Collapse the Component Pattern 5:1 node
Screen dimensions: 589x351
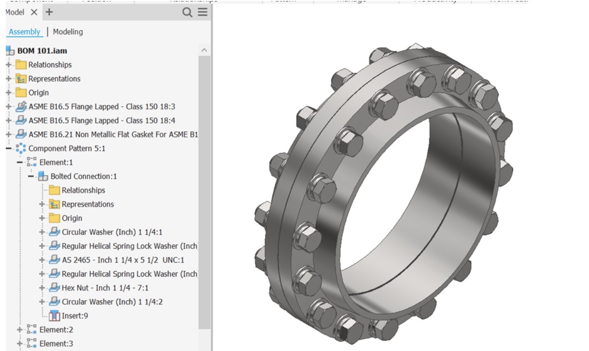click(8, 149)
